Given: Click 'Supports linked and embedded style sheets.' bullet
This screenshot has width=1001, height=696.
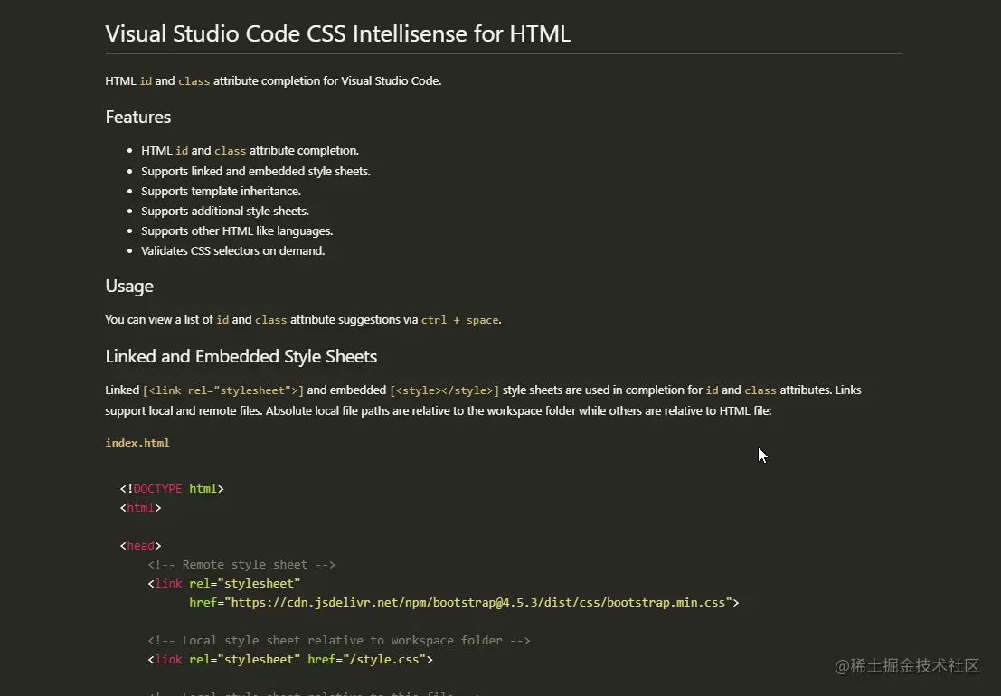Looking at the screenshot, I should [x=255, y=171].
